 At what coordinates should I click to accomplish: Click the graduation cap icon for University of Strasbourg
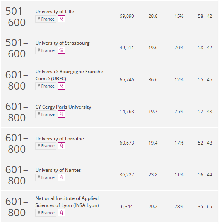coord(62,50)
